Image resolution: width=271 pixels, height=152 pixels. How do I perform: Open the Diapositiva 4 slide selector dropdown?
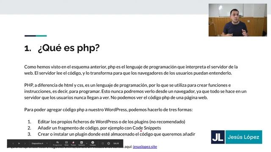point(39,144)
